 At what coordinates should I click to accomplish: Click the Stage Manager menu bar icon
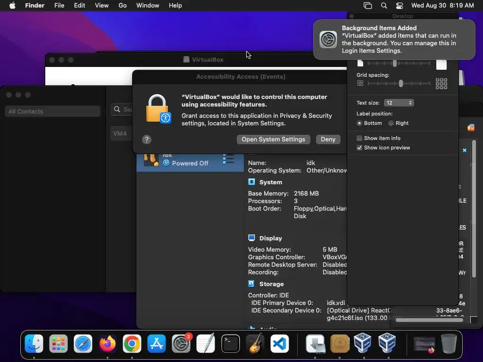point(368,6)
